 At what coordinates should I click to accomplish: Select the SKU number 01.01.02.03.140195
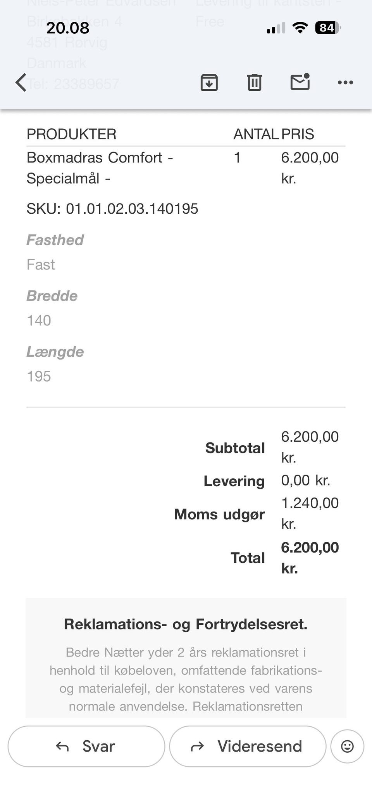[x=132, y=209]
